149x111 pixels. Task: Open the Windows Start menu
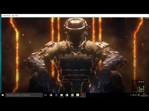(2, 95)
